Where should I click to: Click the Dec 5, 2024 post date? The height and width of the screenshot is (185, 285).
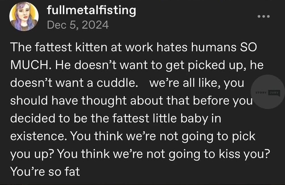(78, 25)
